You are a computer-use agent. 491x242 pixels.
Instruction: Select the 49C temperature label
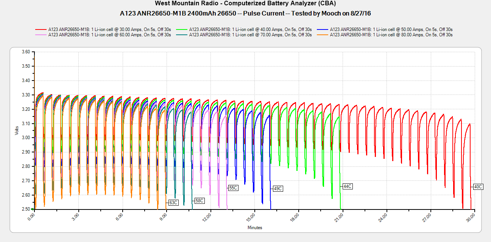click(277, 189)
